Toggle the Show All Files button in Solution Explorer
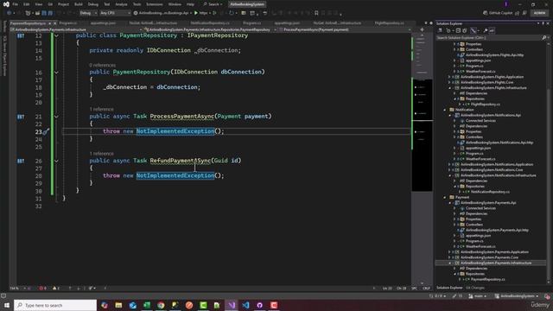553x311 pixels. (465, 31)
